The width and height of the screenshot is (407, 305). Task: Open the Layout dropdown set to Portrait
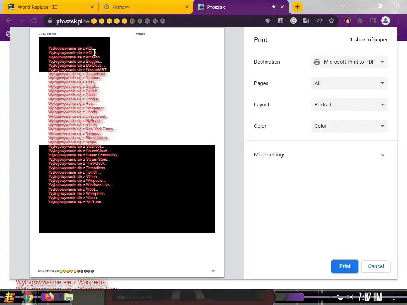pyautogui.click(x=349, y=105)
